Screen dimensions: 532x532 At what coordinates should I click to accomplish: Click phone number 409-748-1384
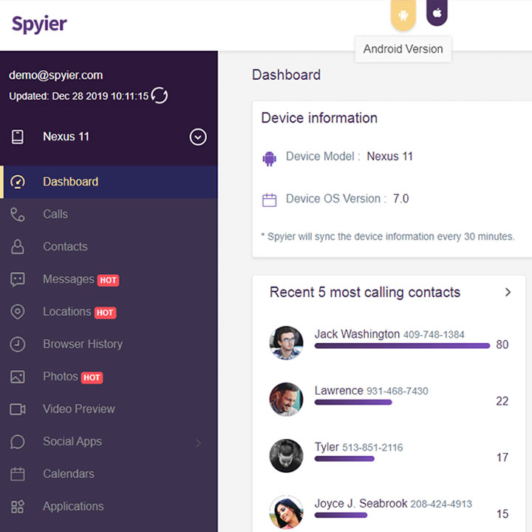click(x=434, y=335)
